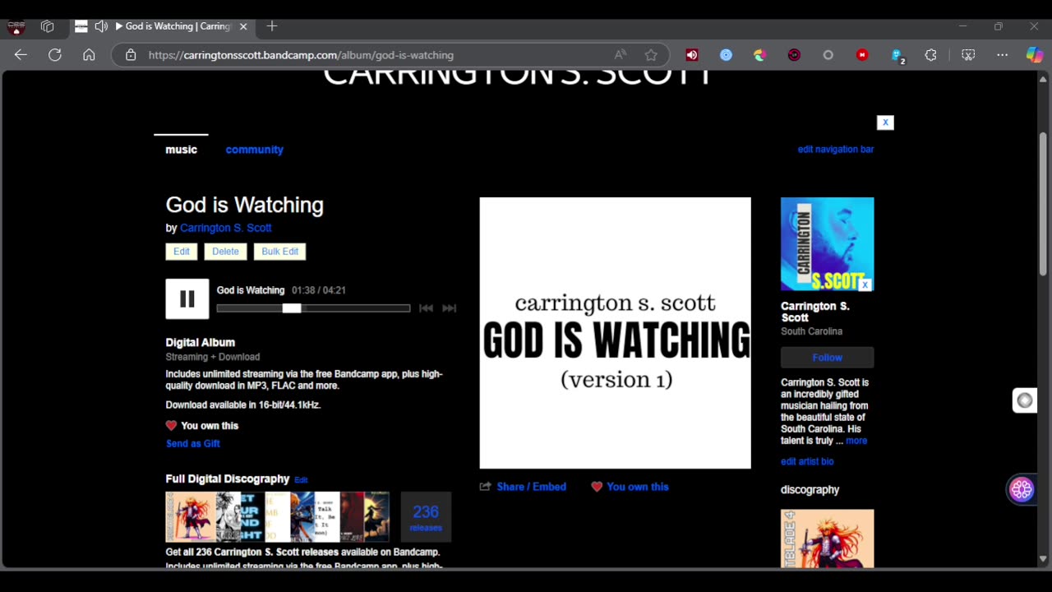Screen dimensions: 1052x592
Task: Click the red speaker extension icon
Action: click(x=692, y=55)
